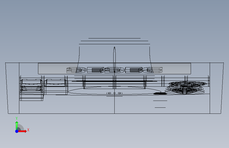Viewport: 229px width, 148px height.
Task: Select the stacked rectangular pad on the model's left
Action: pos(31,90)
